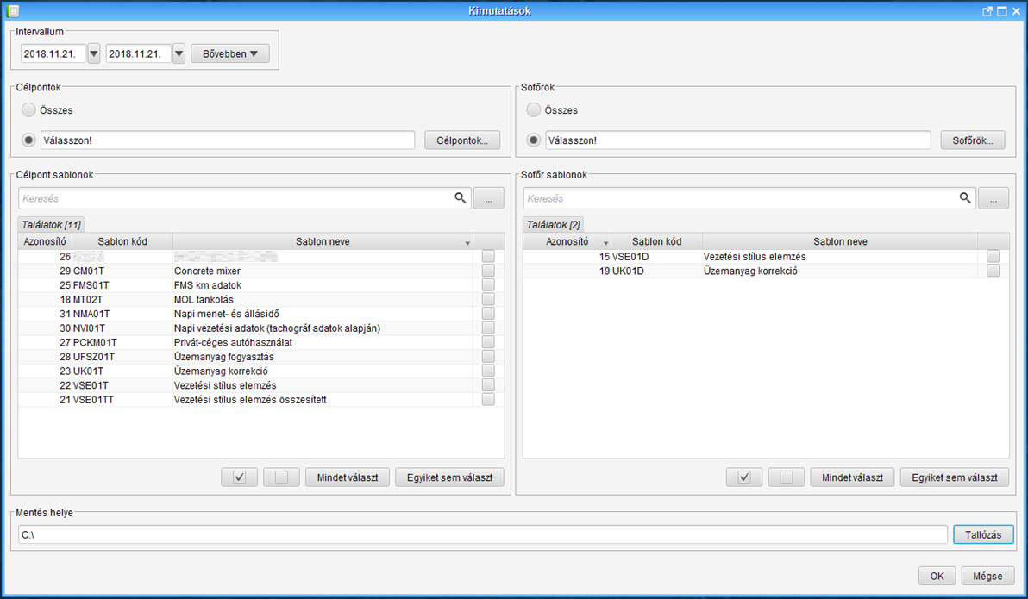
Task: Click the checked-box icon button under Sofőr sablonok
Action: (x=744, y=477)
